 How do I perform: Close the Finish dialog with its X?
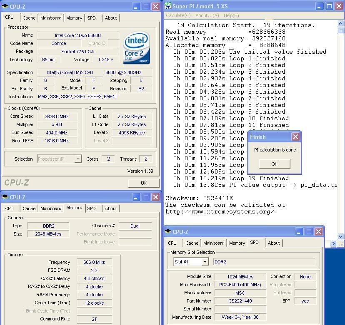295,136
